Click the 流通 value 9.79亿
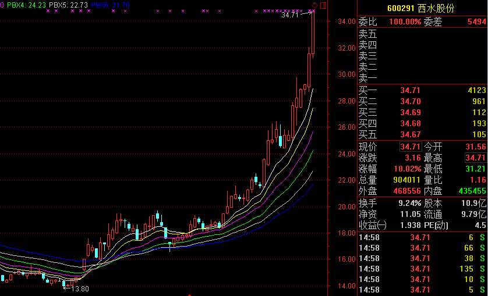The width and height of the screenshot is (488, 296). (473, 214)
